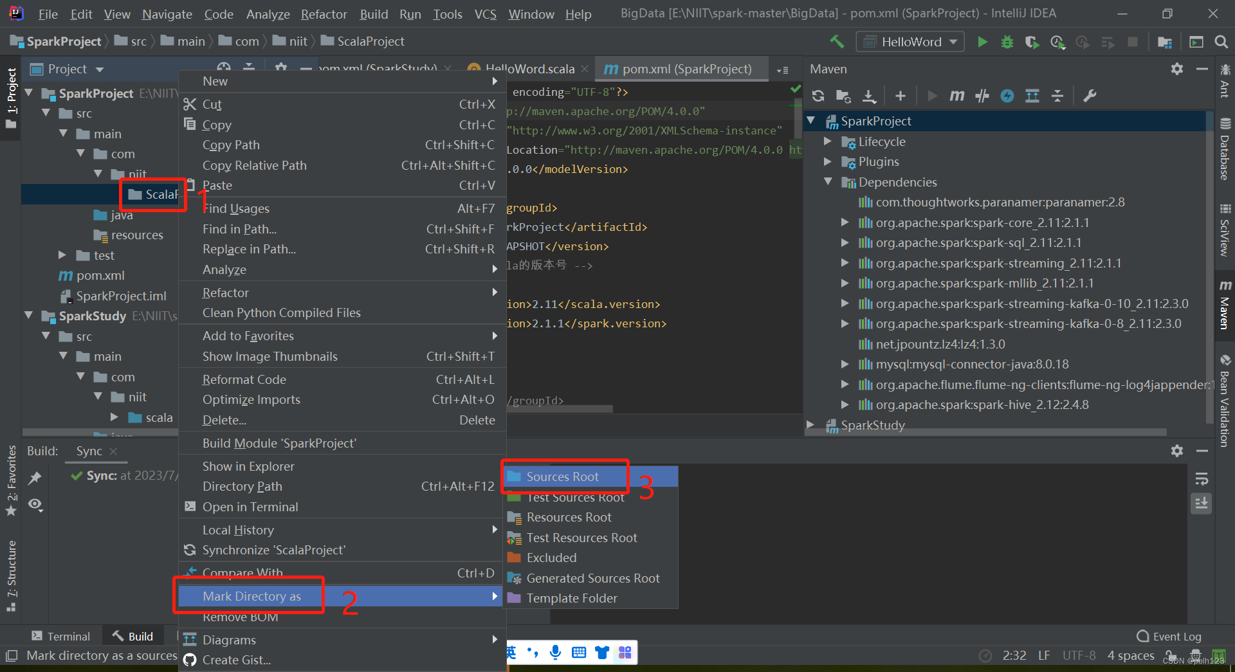Download sources and documentation Maven icon
1235x672 pixels.
869,96
